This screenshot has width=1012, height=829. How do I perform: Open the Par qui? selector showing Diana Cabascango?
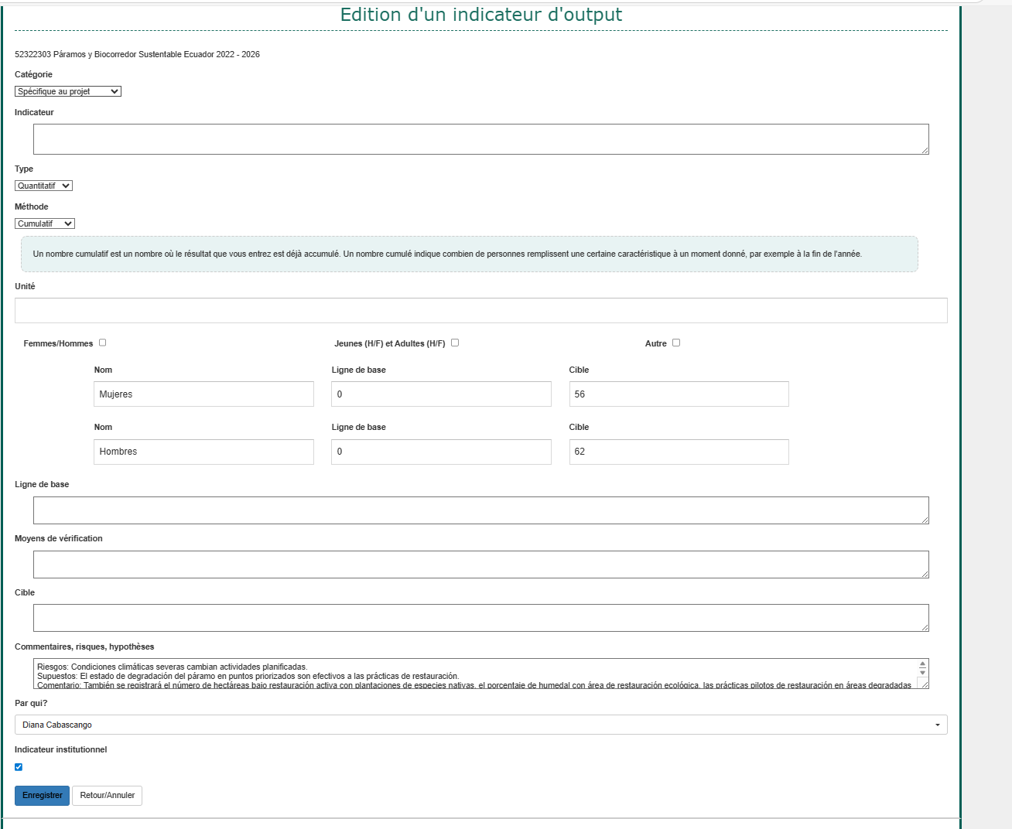point(480,725)
